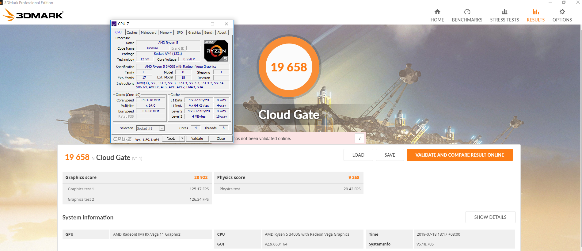Click the Core Voltage value 0.928 V
This screenshot has height=251, width=582.
point(189,59)
